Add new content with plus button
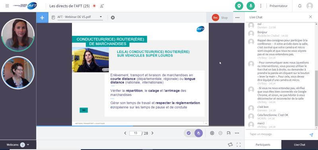 click(42, 18)
